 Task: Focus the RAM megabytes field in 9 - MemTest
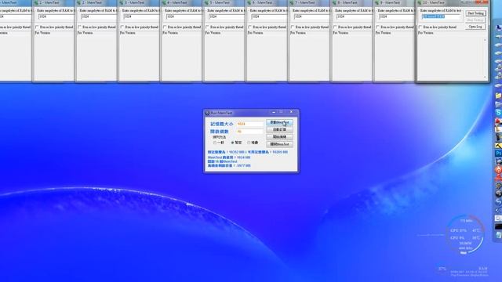397,16
